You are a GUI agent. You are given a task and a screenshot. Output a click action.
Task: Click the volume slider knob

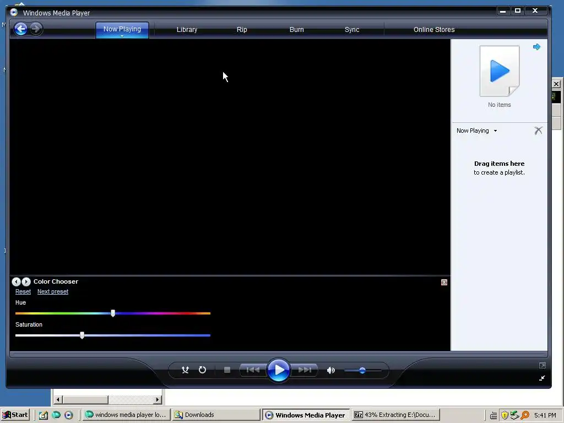point(362,370)
